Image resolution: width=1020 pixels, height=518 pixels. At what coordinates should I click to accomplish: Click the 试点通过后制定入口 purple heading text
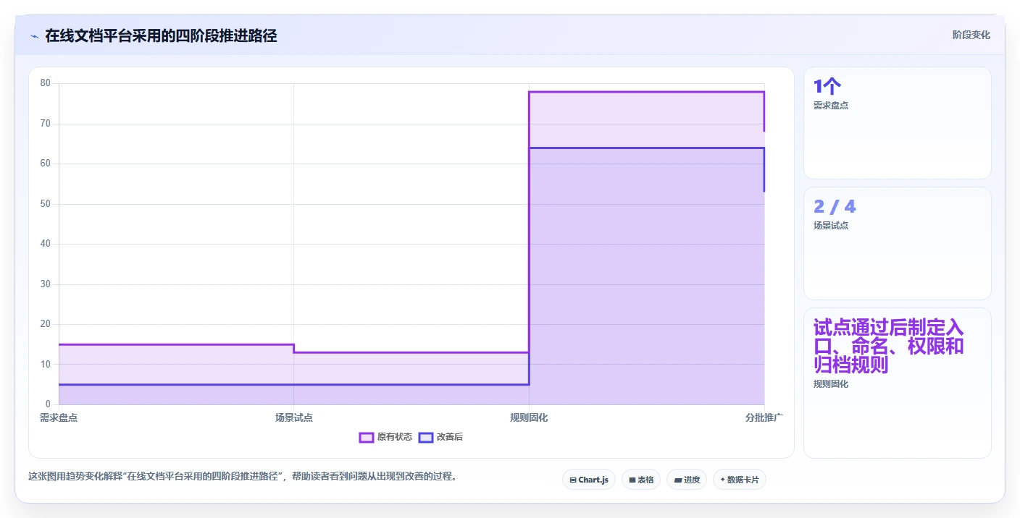pos(889,346)
